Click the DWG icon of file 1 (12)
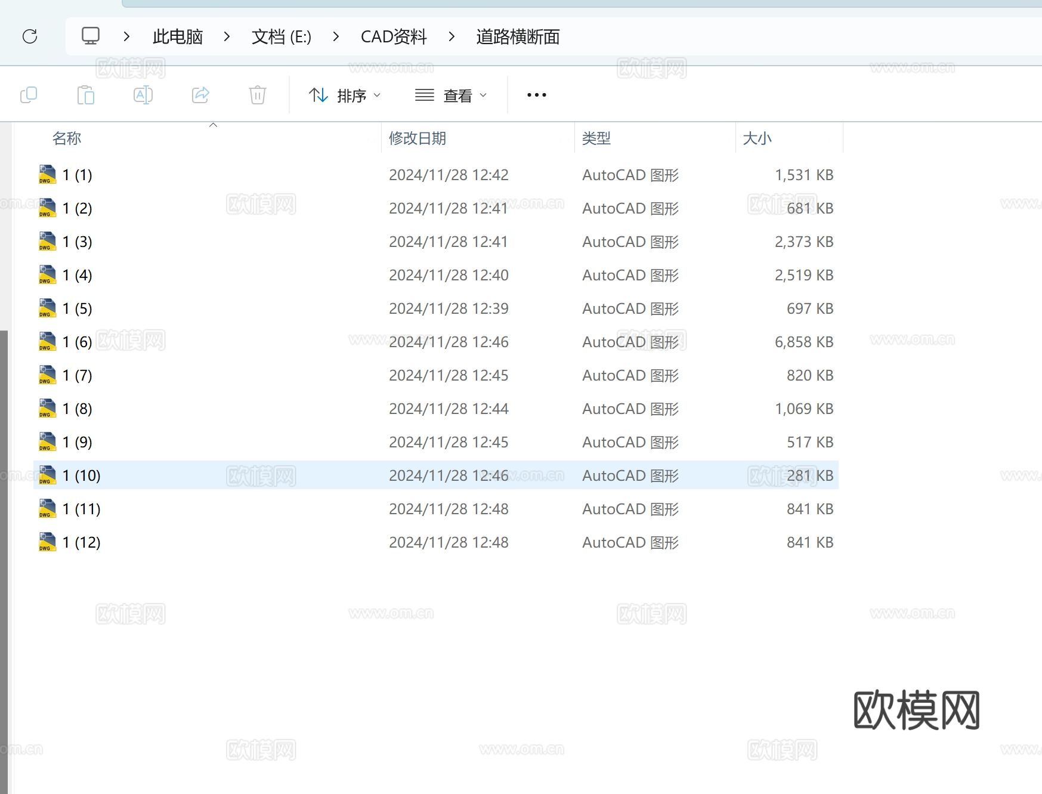1042x794 pixels. tap(47, 542)
